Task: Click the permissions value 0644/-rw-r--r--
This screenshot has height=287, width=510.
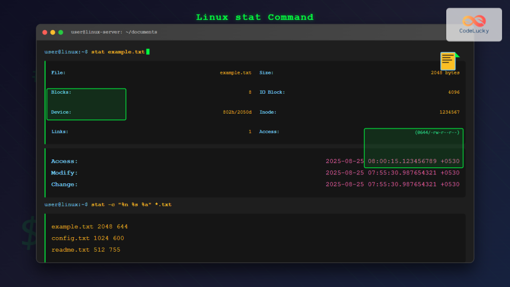Action: tap(437, 133)
